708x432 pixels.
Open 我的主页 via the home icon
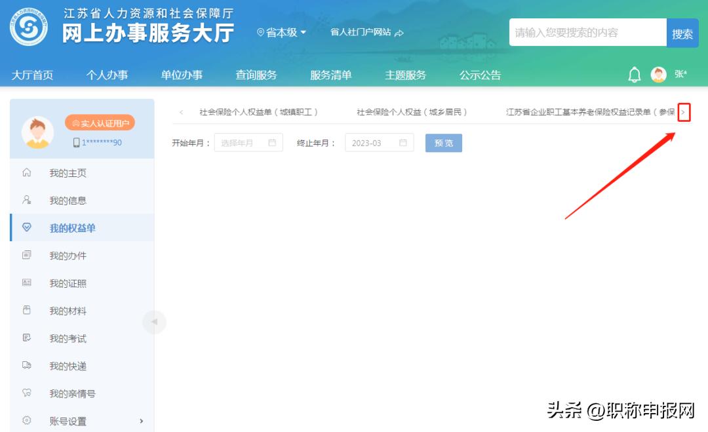pyautogui.click(x=26, y=172)
